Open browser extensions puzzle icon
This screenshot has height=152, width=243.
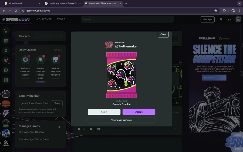tap(224, 11)
